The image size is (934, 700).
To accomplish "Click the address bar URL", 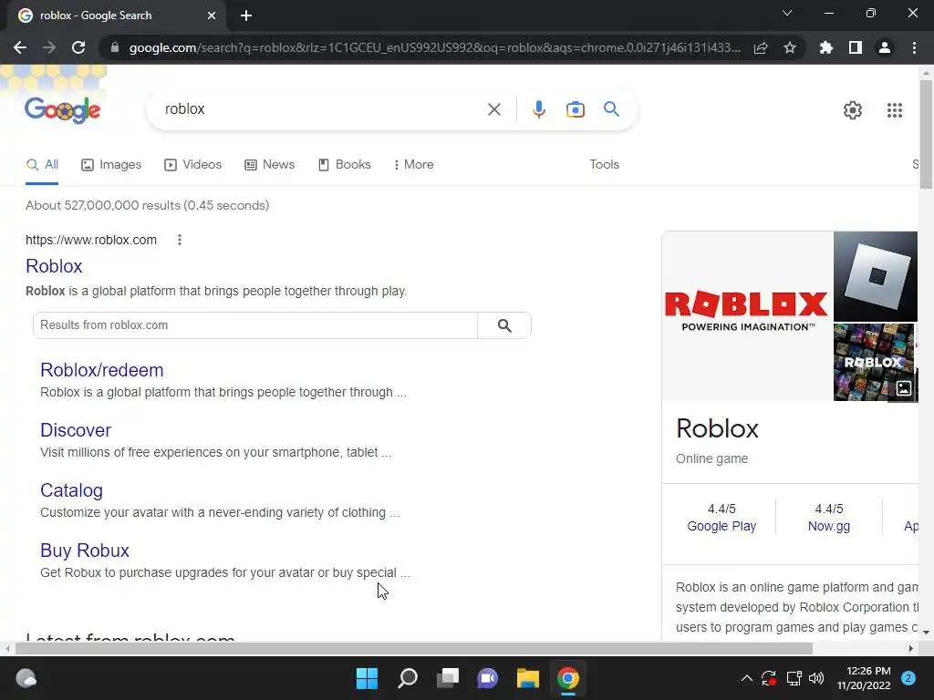I will [435, 47].
